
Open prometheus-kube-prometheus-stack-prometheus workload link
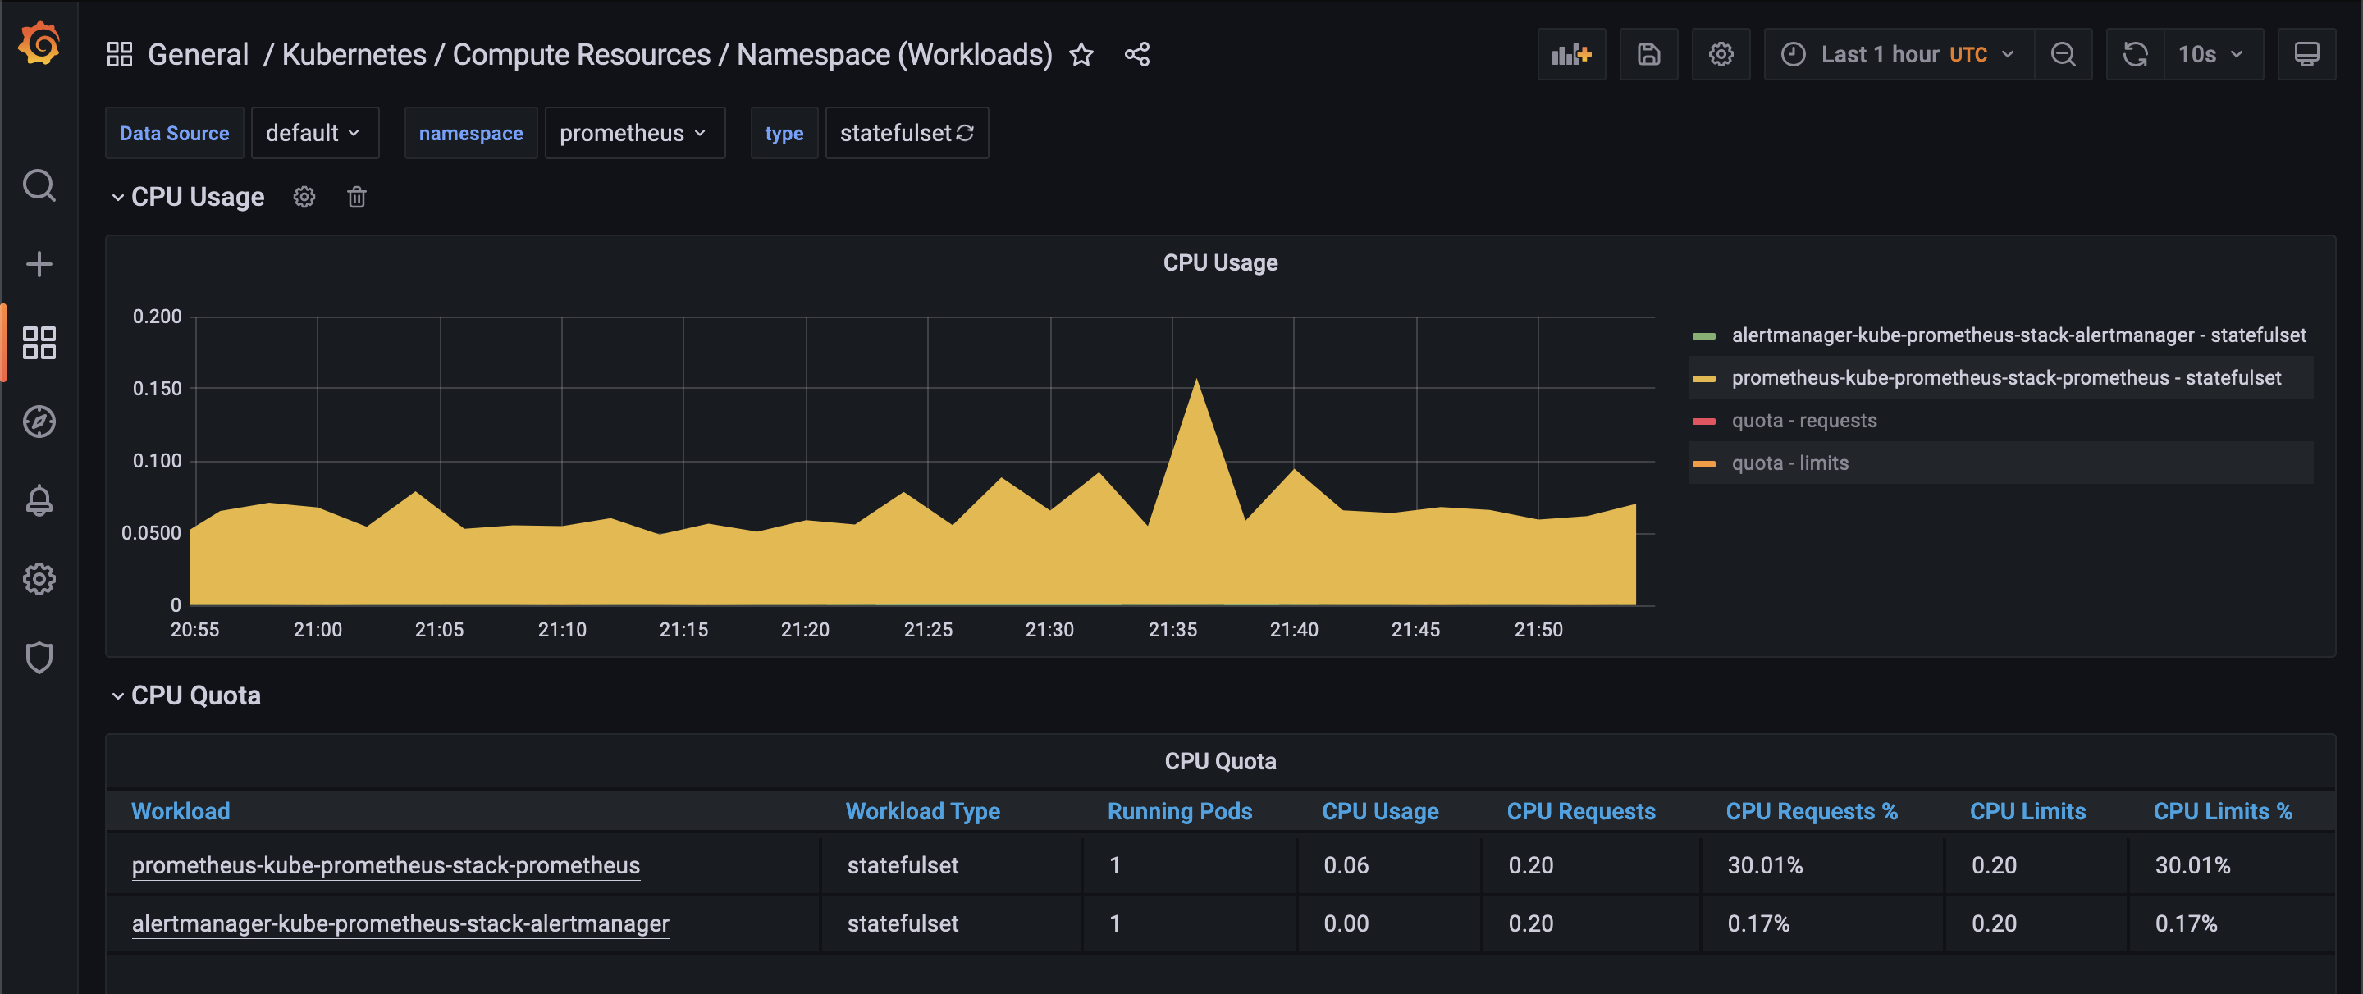pyautogui.click(x=386, y=865)
